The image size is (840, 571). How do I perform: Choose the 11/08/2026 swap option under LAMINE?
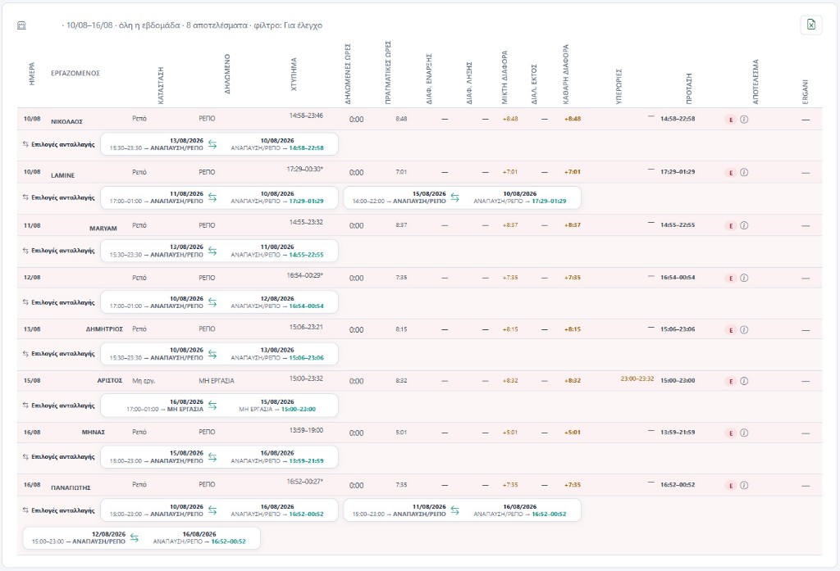[x=219, y=197]
